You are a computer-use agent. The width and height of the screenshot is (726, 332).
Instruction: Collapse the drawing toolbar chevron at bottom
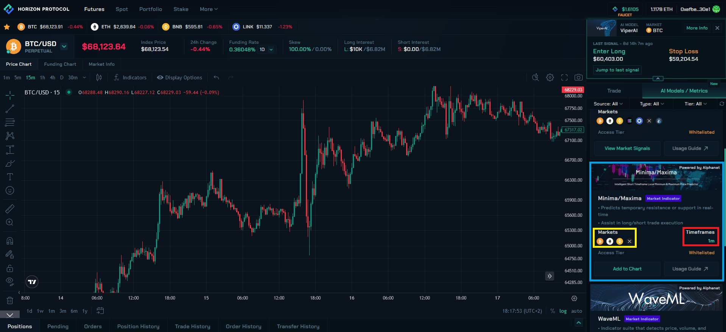(10, 315)
